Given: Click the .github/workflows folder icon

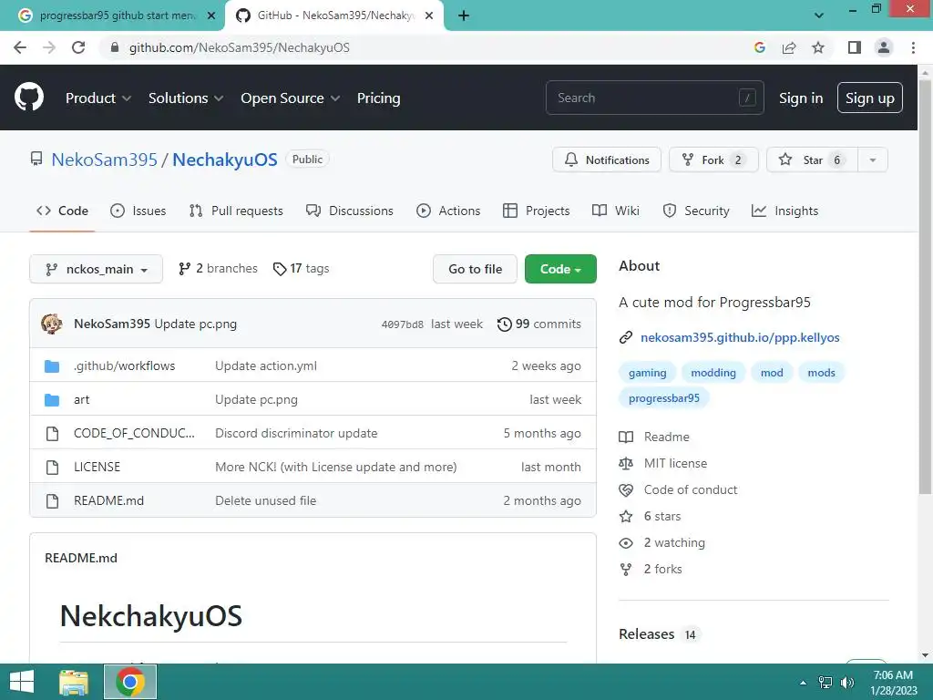Looking at the screenshot, I should 52,366.
